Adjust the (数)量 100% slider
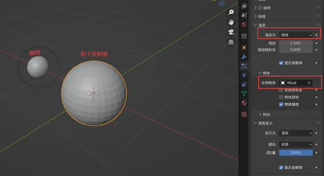The image size is (324, 176). pos(296,153)
